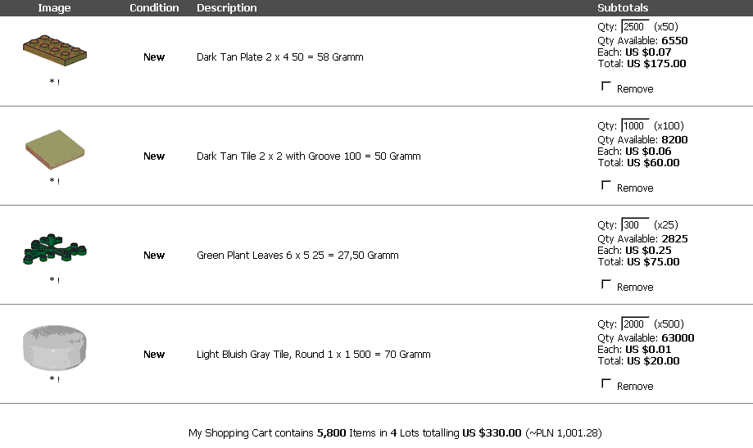Click the Light Bluish Gray Tile, Round description
This screenshot has height=448, width=753.
pyautogui.click(x=313, y=355)
